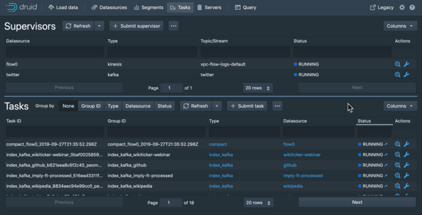Image resolution: width=422 pixels, height=215 pixels.
Task: Inspect the wikipedia task with magnifier icon
Action: 398,186
